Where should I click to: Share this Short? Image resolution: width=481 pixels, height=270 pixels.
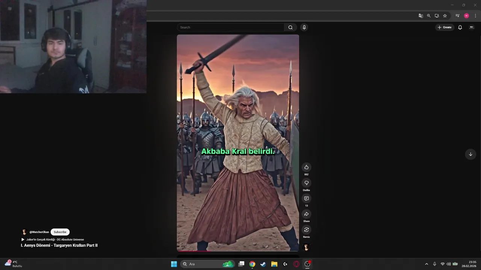pyautogui.click(x=306, y=214)
